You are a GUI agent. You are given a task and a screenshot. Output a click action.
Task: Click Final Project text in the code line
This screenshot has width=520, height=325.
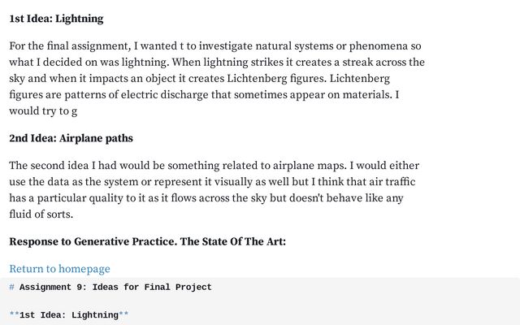click(178, 287)
